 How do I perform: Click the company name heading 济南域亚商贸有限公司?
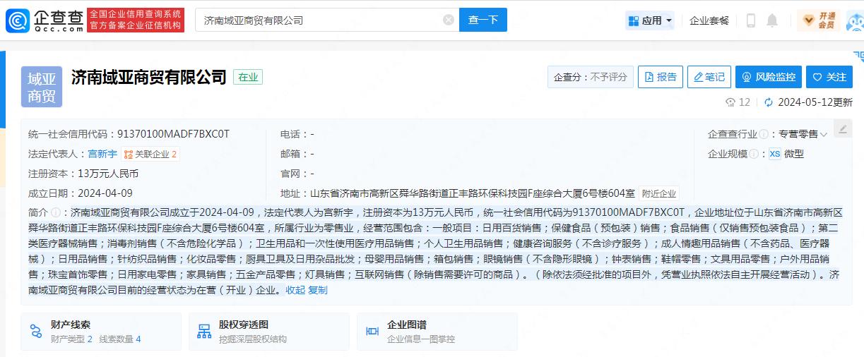[149, 77]
